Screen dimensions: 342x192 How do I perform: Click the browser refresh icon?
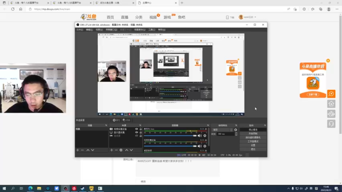pyautogui.click(x=13, y=9)
